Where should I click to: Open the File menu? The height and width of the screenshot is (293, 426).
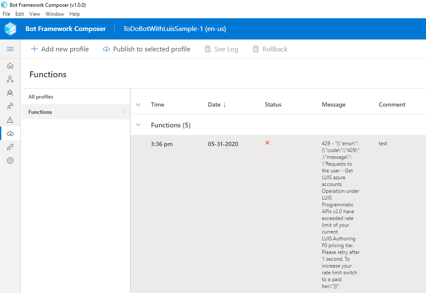click(6, 14)
